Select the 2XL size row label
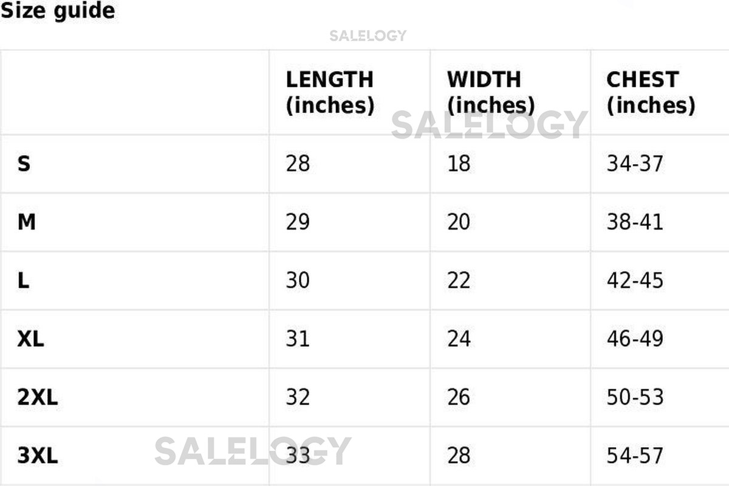Image resolution: width=729 pixels, height=486 pixels. tap(38, 397)
